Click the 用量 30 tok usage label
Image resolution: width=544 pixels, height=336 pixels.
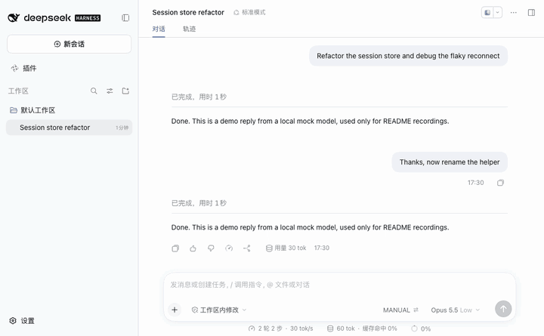pyautogui.click(x=286, y=248)
